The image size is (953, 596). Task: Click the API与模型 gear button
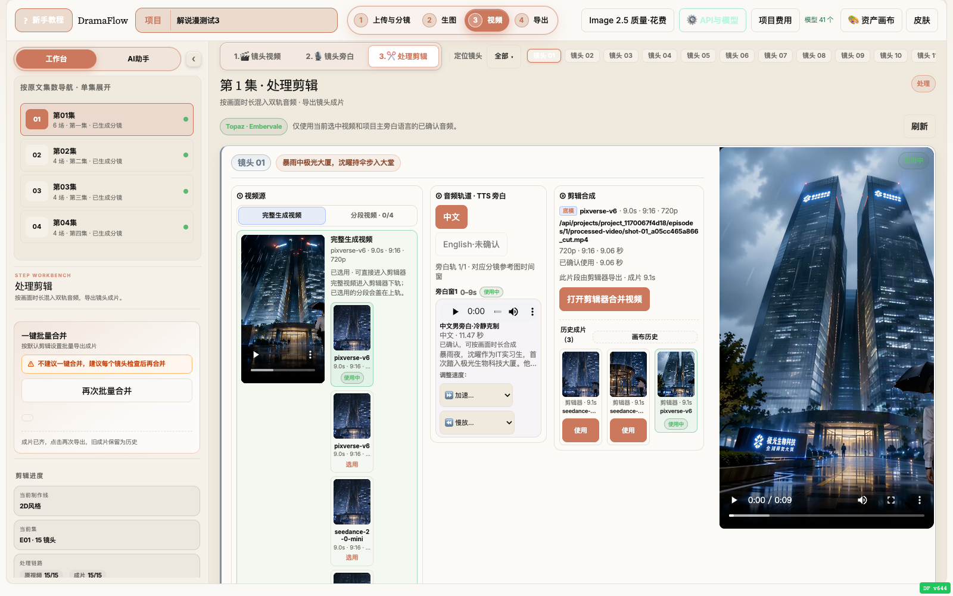pyautogui.click(x=712, y=20)
